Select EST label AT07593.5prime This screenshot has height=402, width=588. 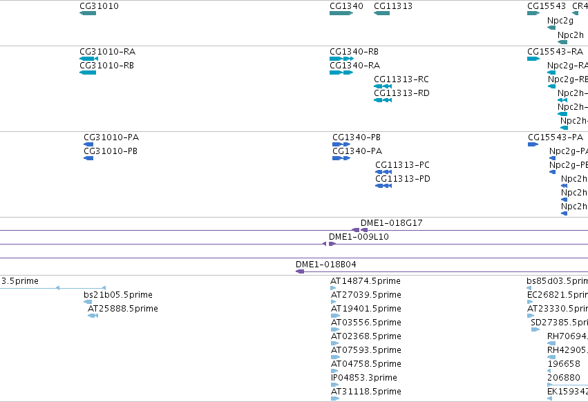click(x=366, y=350)
